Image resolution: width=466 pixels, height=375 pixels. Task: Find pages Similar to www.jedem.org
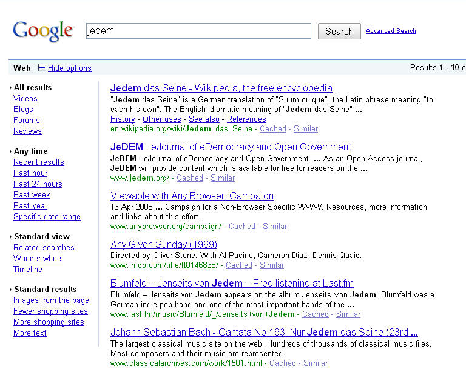tap(223, 178)
